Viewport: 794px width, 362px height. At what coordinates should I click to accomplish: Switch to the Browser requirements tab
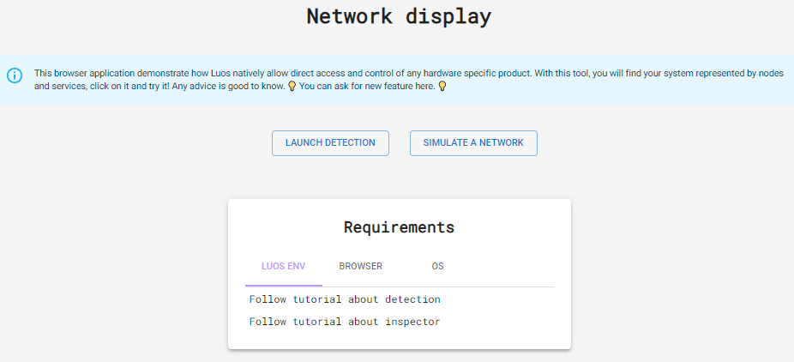[x=360, y=266]
